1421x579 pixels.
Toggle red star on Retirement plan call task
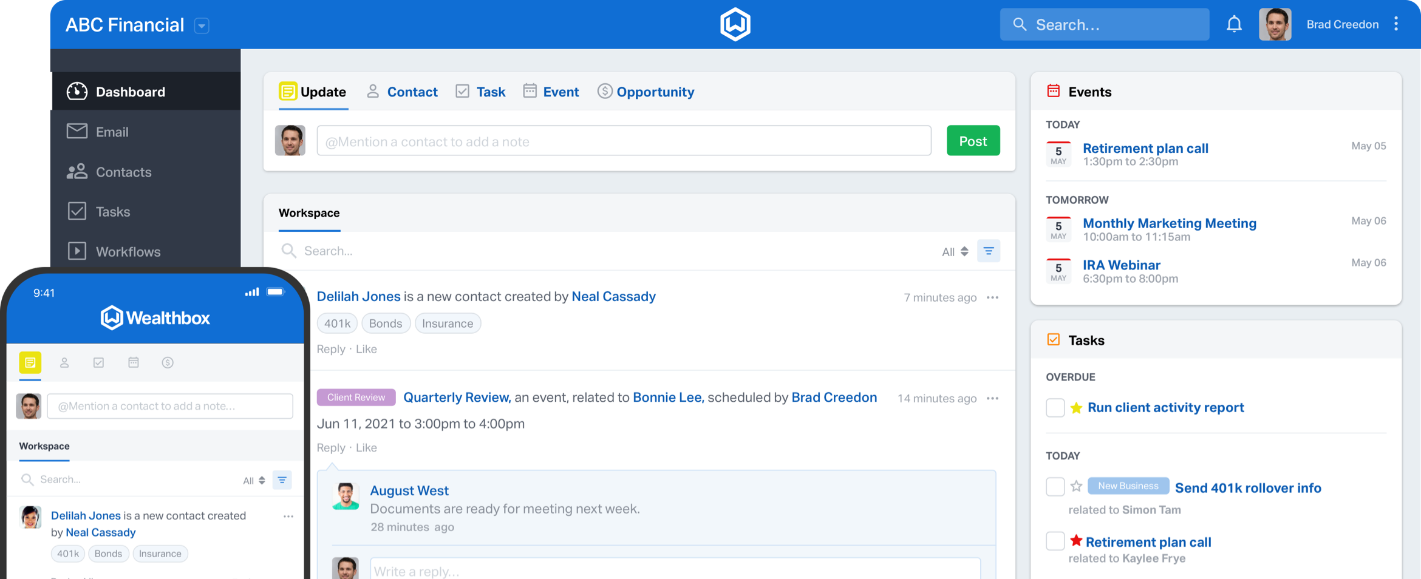[1076, 540]
